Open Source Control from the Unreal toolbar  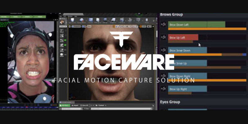(x=82, y=21)
